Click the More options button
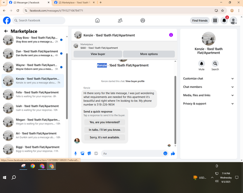Image resolution: width=243 pixels, height=193 pixels. [x=149, y=54]
